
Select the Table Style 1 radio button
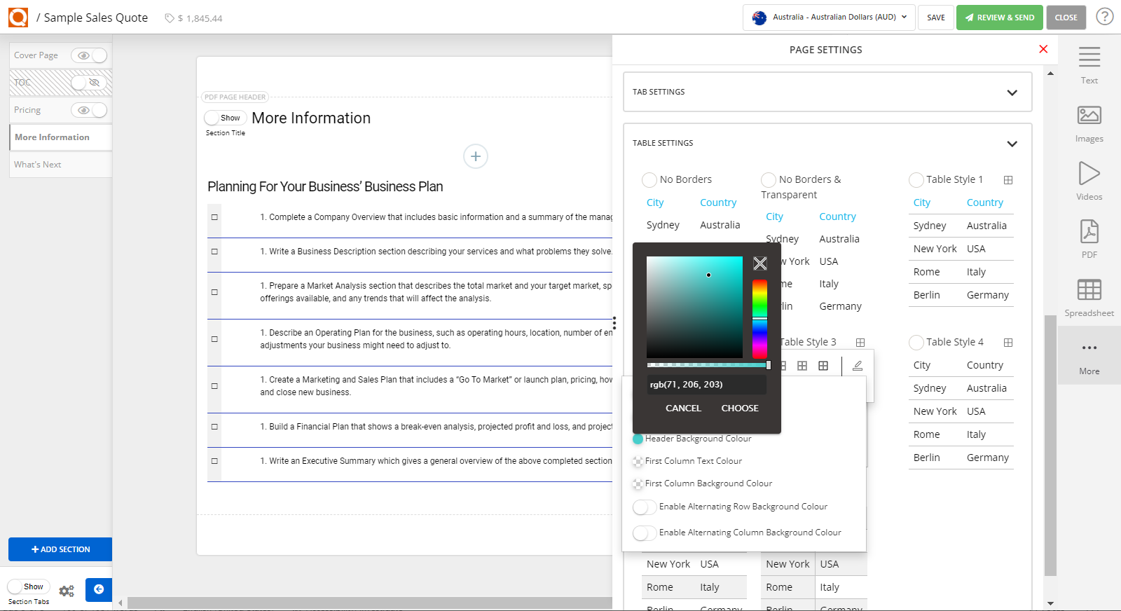pyautogui.click(x=916, y=180)
